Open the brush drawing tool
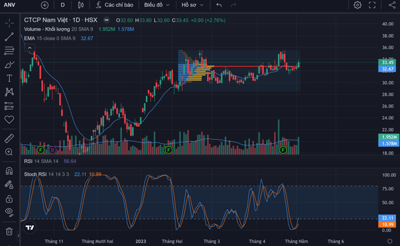The width and height of the screenshot is (400, 246). 9,65
